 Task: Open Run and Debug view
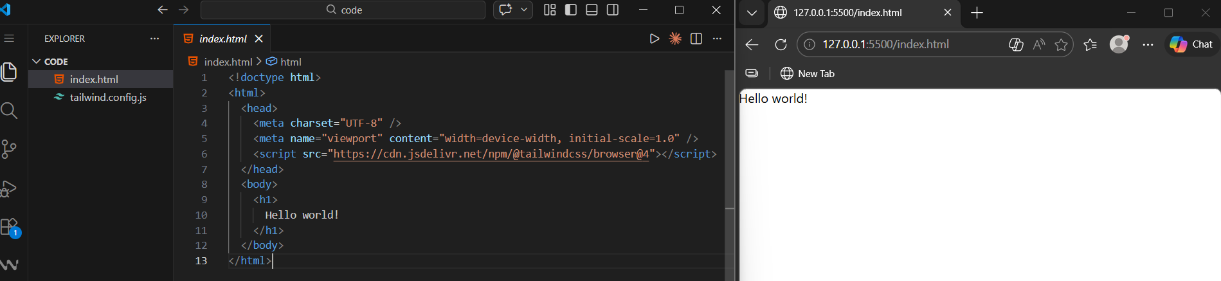tap(9, 188)
